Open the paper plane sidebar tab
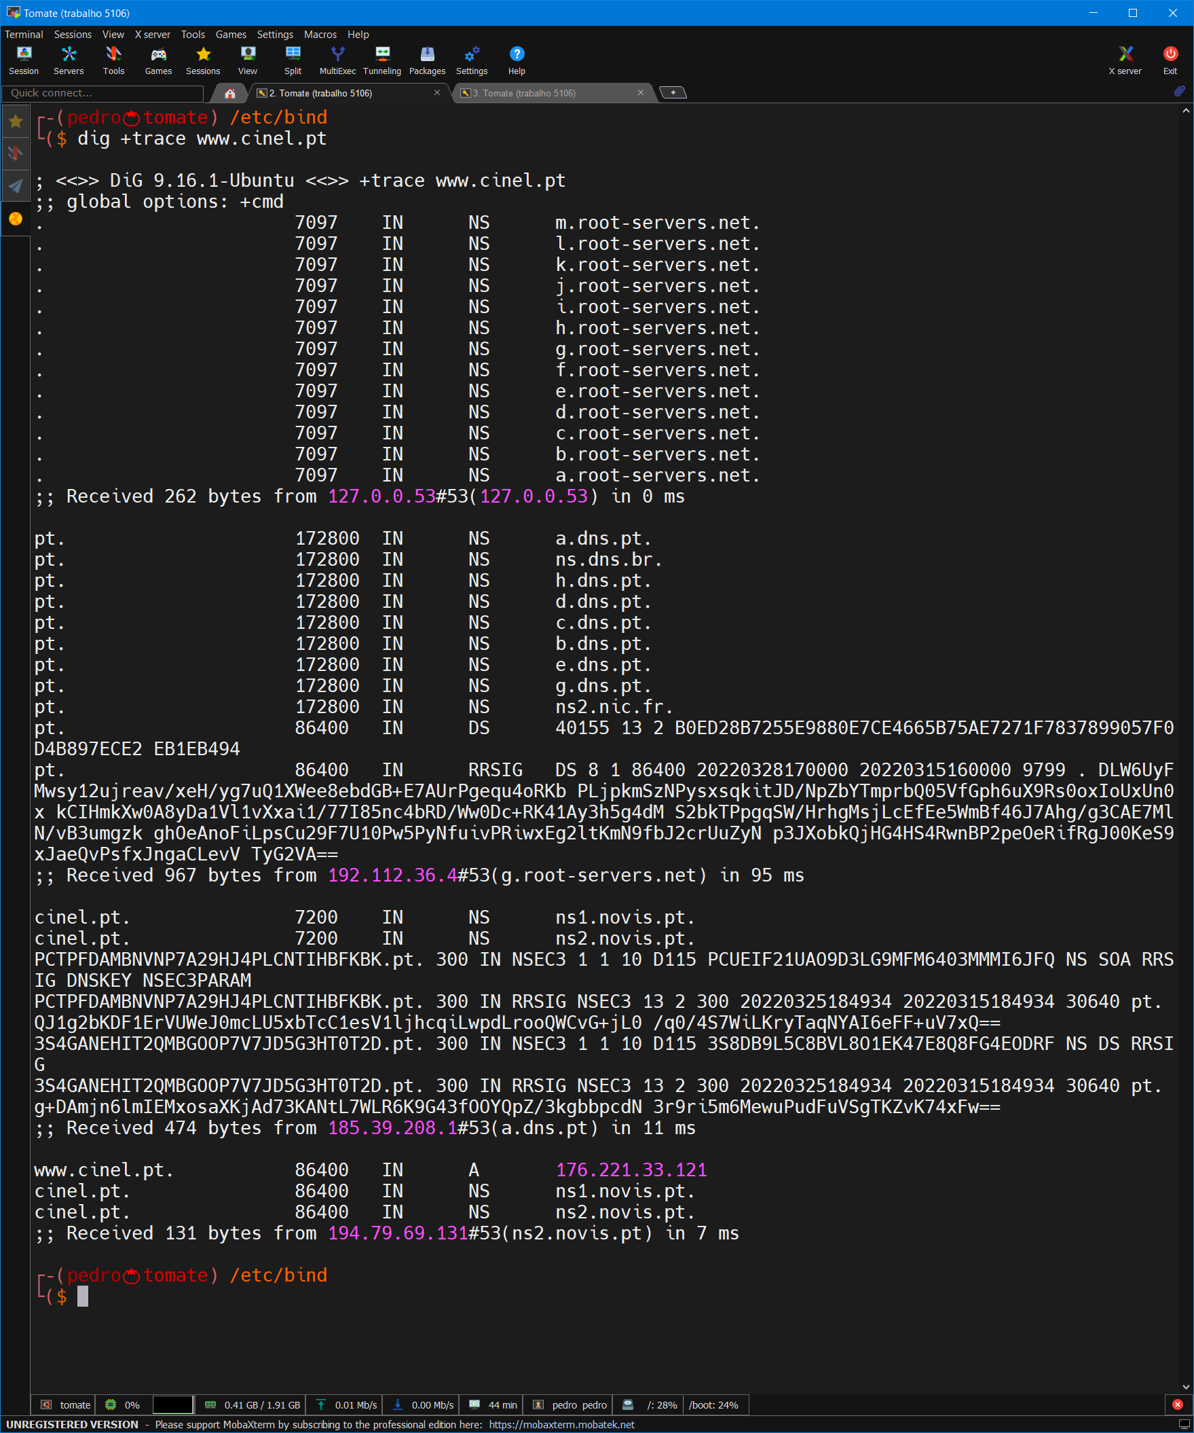This screenshot has height=1433, width=1194. (15, 185)
